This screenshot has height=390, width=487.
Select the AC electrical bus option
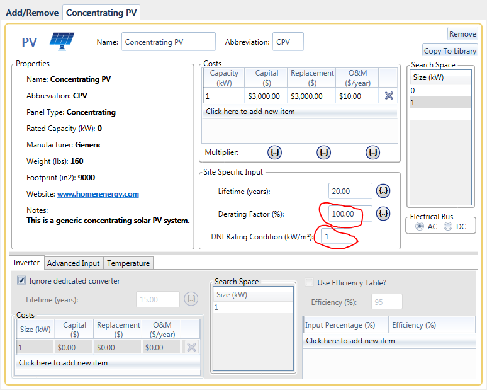point(420,227)
